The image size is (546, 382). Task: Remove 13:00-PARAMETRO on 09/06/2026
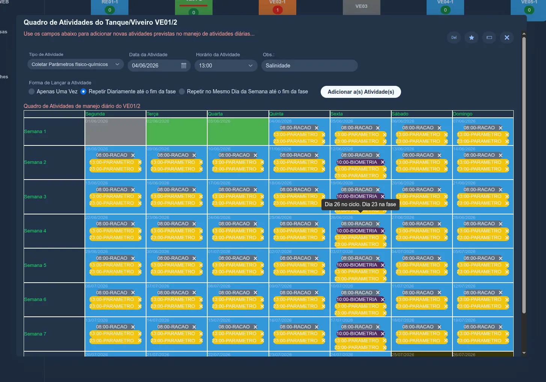201,162
